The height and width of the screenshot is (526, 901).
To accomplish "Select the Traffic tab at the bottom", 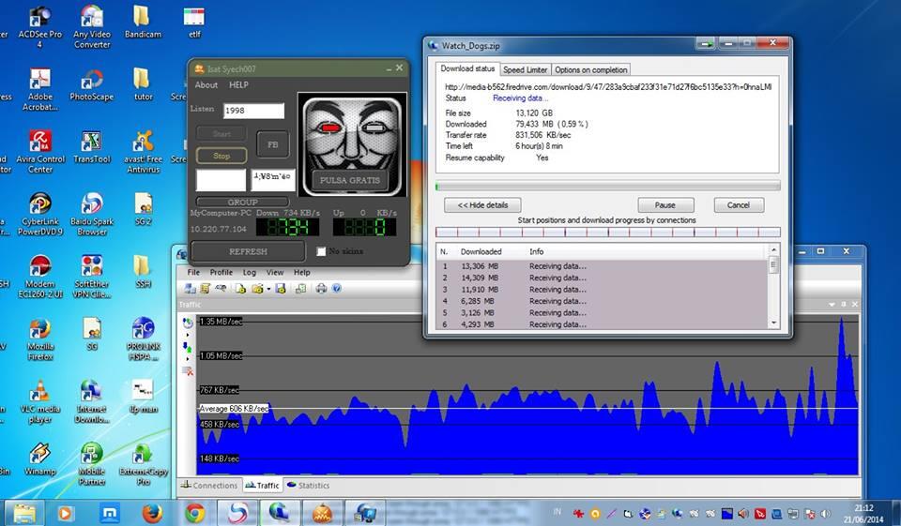I will tap(262, 486).
